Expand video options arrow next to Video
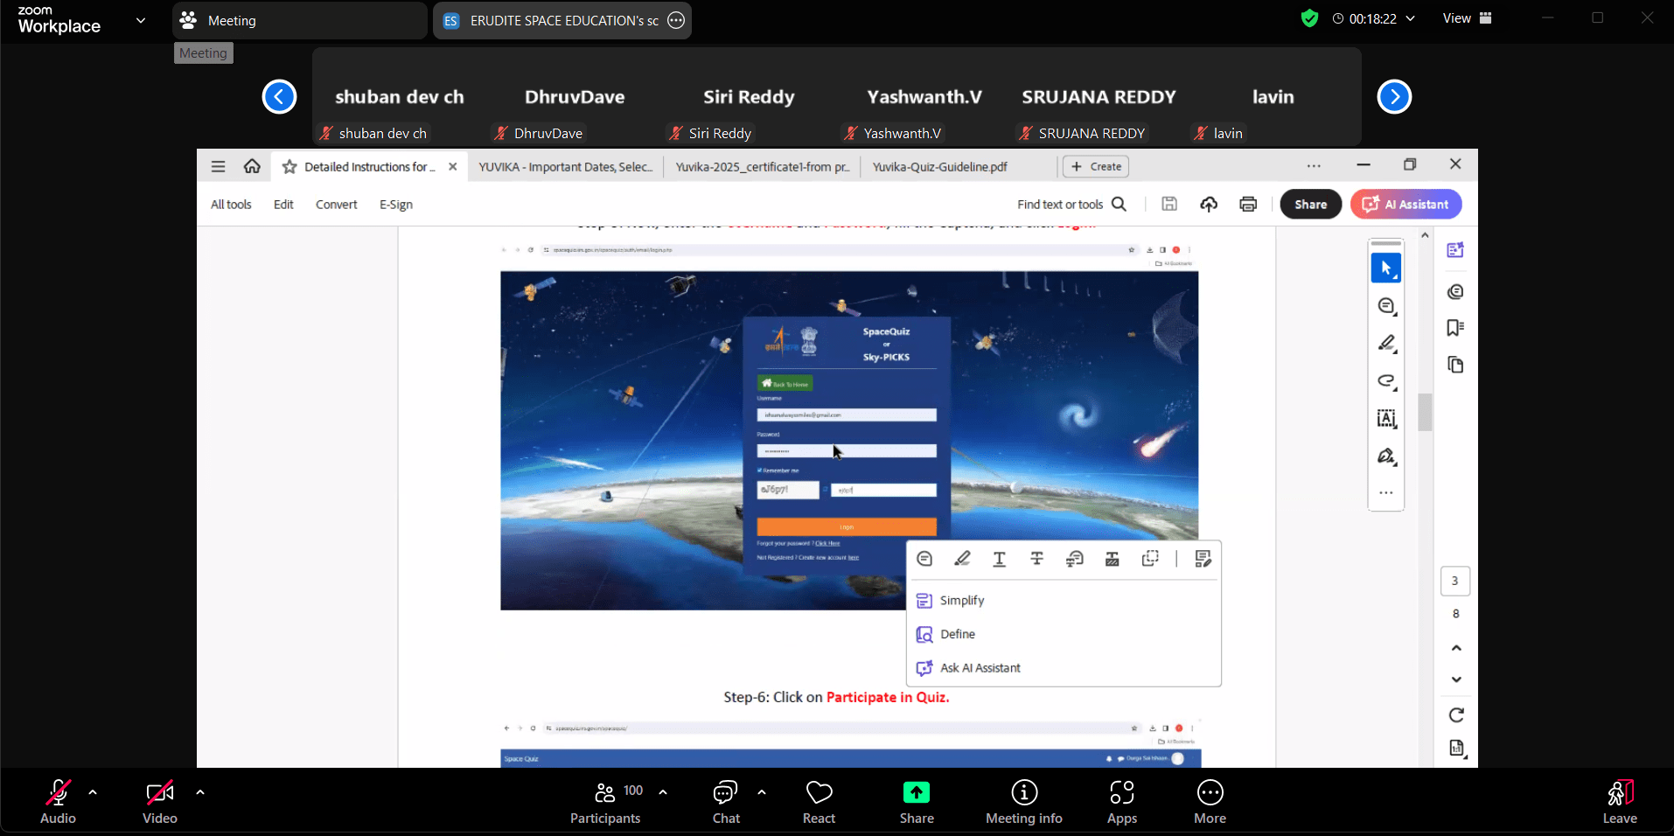Screen dimensions: 1674x836 click(x=200, y=792)
